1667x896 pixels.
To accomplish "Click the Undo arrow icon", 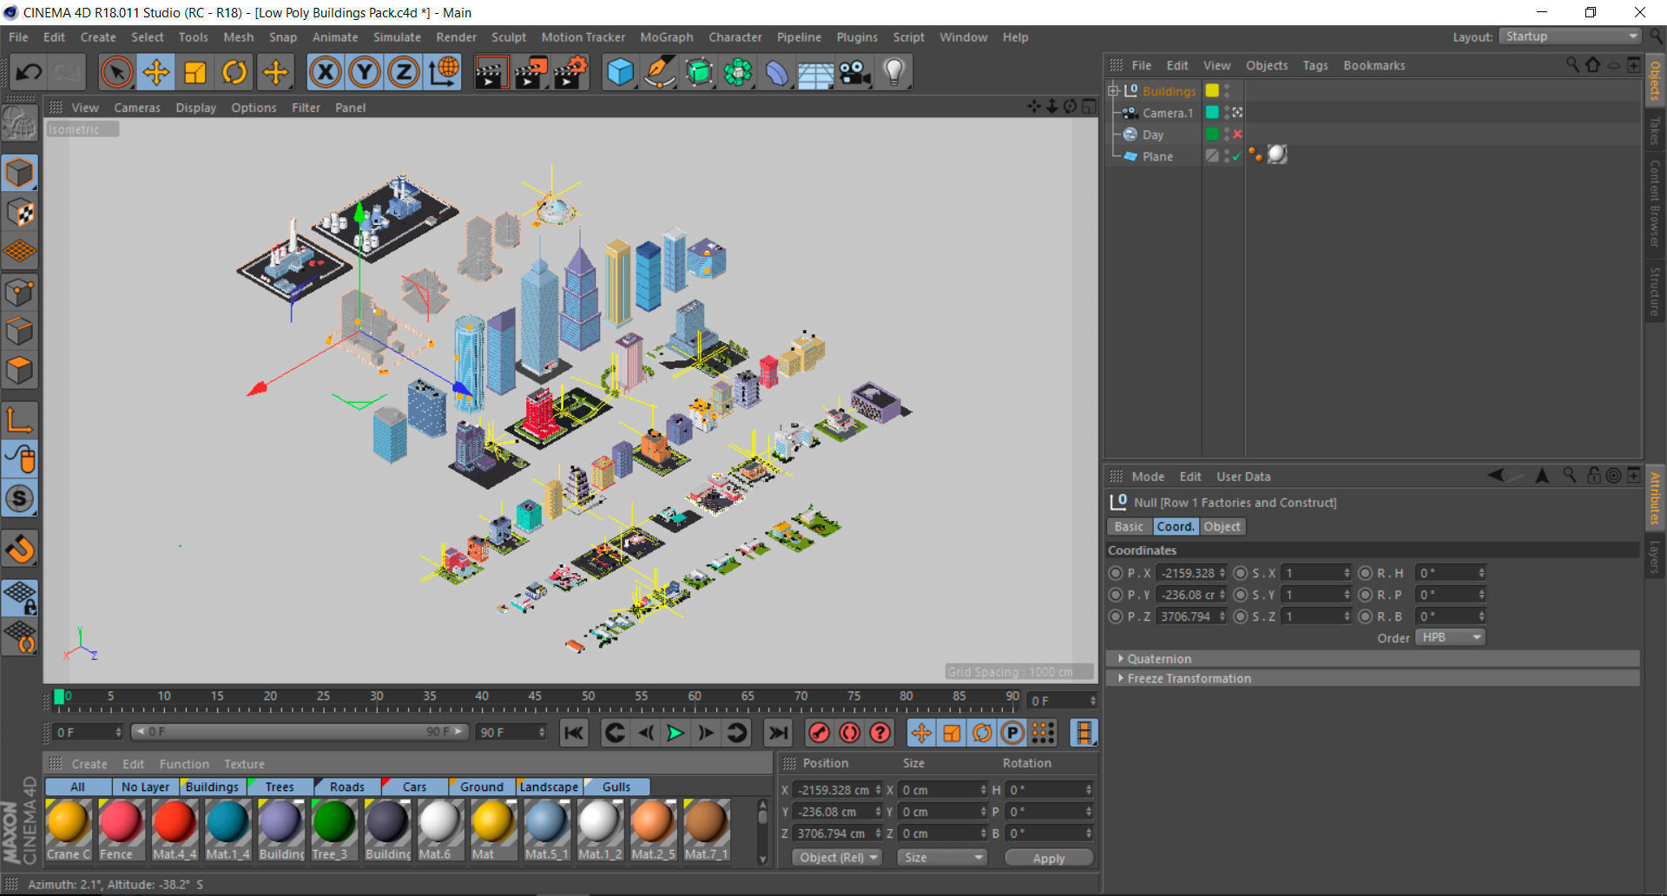I will (x=29, y=72).
